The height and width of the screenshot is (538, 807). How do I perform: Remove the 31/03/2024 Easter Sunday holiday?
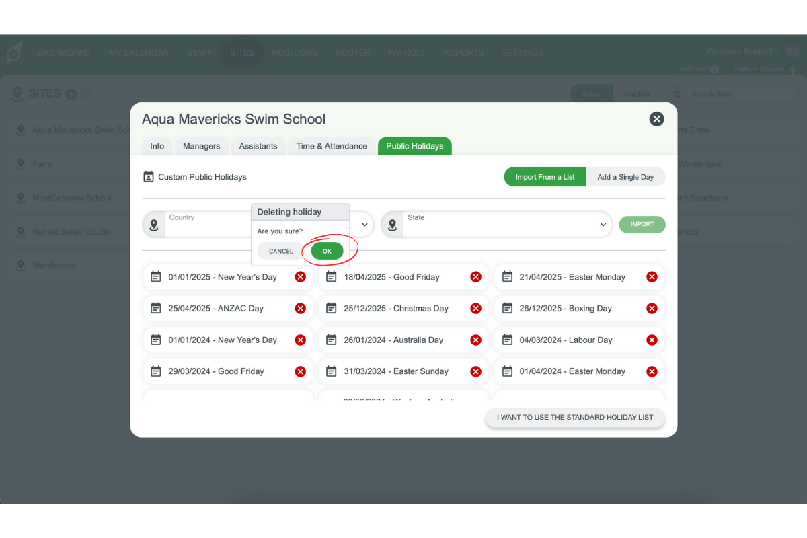tap(475, 371)
